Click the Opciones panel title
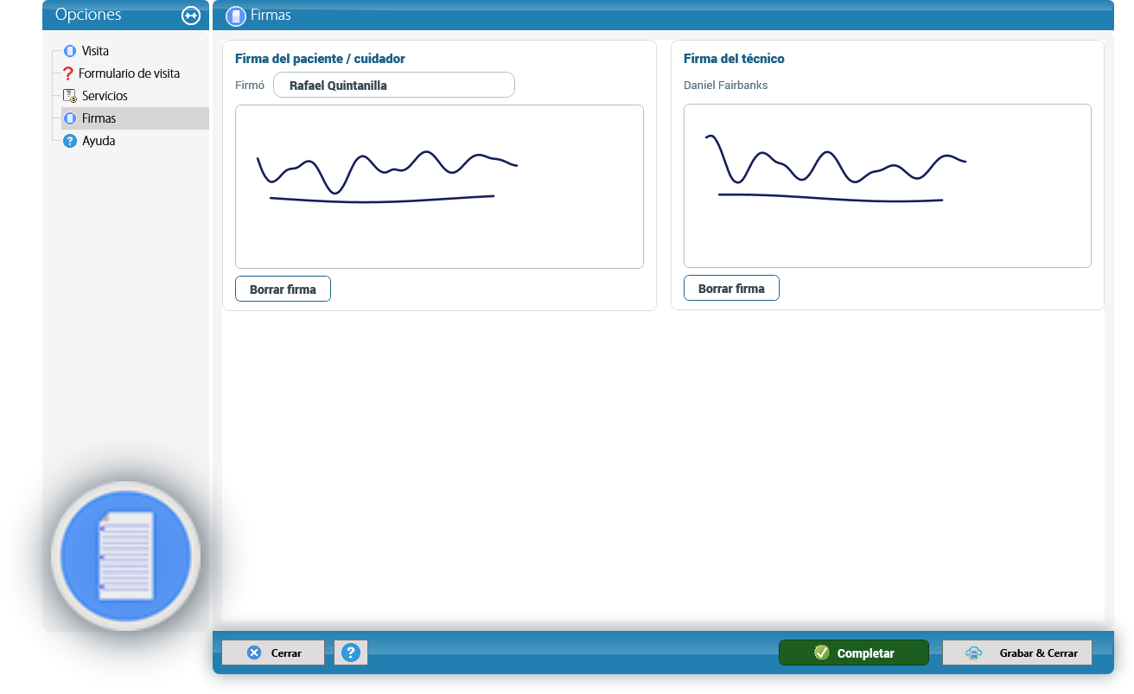 tap(88, 15)
